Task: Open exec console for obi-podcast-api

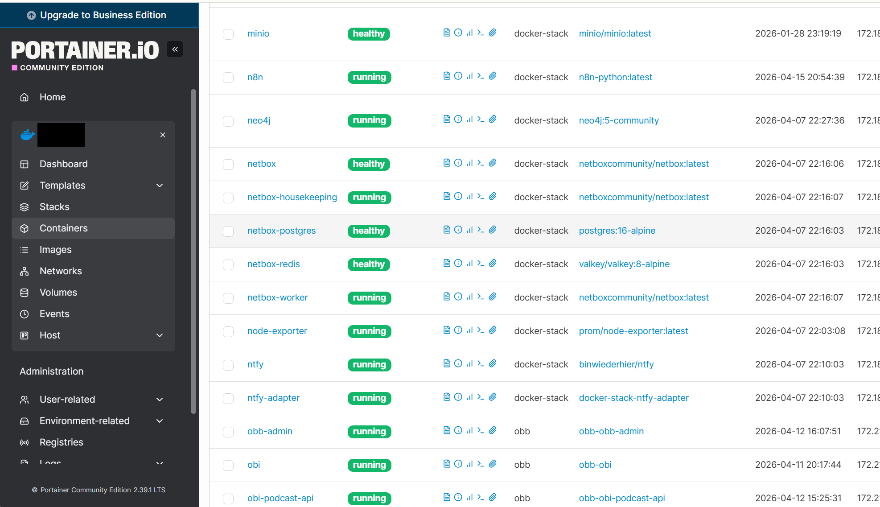Action: tap(481, 497)
